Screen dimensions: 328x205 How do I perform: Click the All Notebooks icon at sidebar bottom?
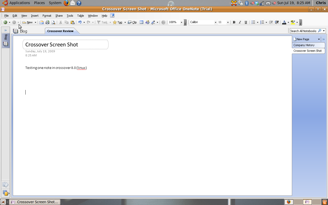coord(5,193)
